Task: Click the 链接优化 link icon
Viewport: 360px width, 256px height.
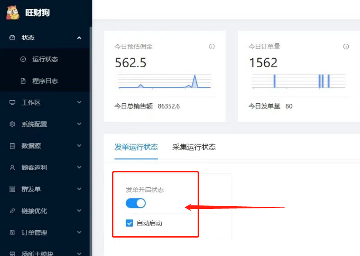Action: tap(12, 211)
